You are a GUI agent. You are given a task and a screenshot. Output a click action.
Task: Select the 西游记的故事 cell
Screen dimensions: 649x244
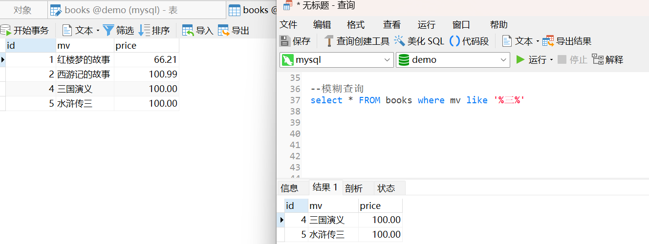(85, 75)
